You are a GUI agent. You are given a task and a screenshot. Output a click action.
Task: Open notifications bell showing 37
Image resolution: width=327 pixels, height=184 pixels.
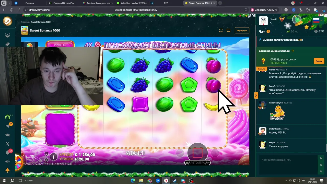(7, 153)
